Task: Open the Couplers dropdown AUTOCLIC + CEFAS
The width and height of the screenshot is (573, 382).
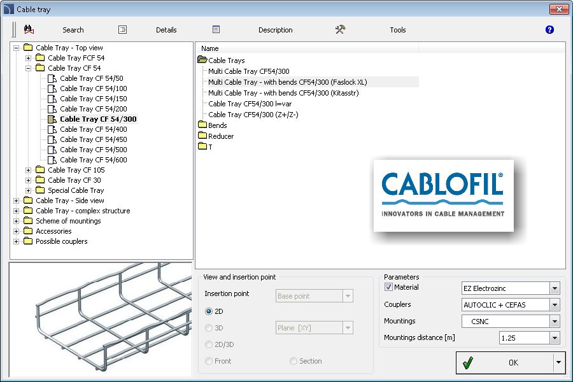Action: pyautogui.click(x=555, y=305)
